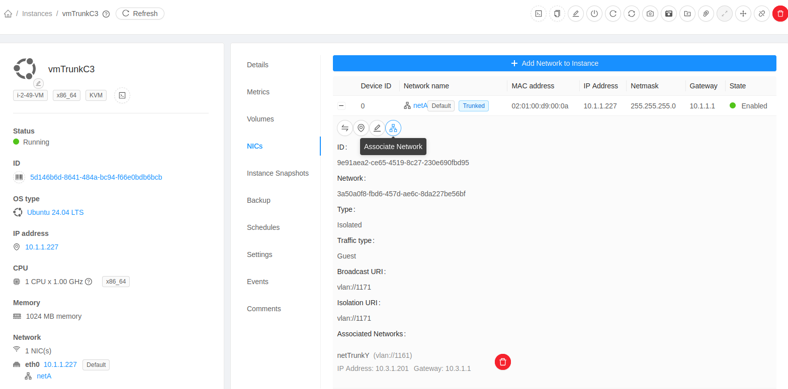This screenshot has width=788, height=389.
Task: Open the Details tab
Action: click(257, 65)
